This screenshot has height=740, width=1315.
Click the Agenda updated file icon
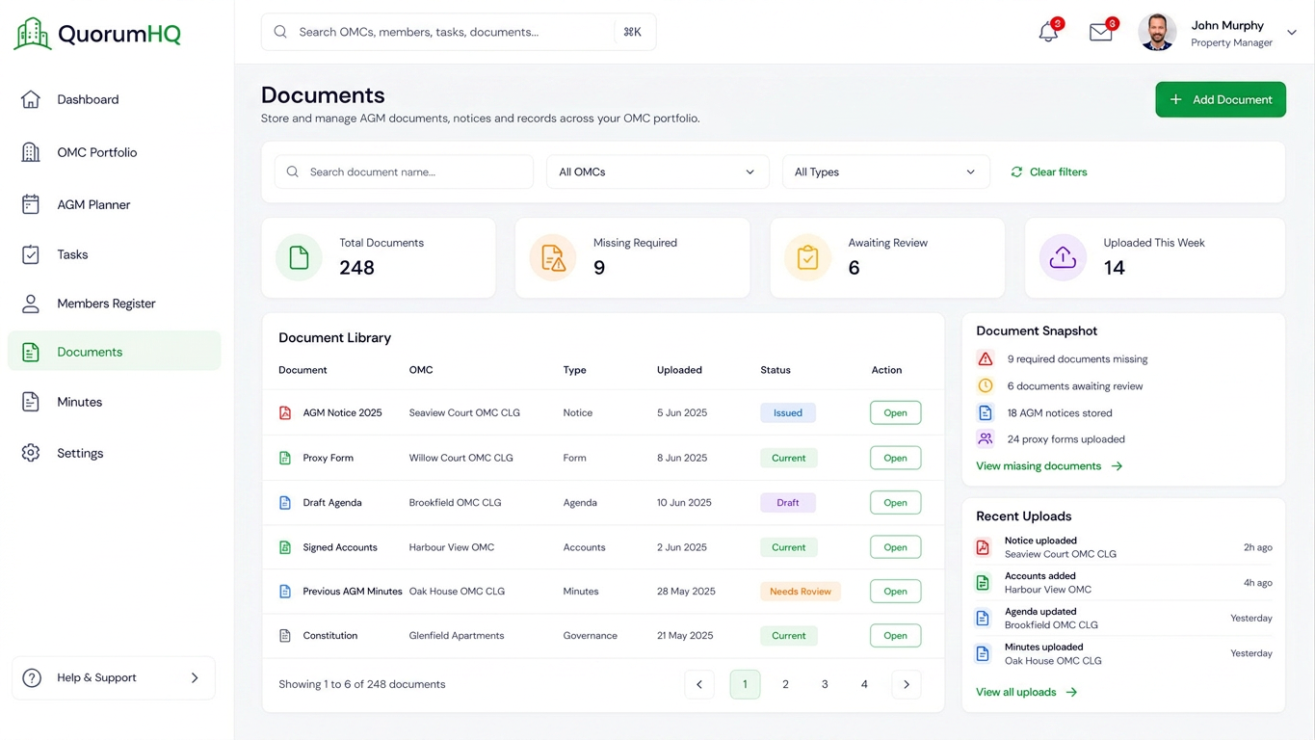click(x=983, y=618)
